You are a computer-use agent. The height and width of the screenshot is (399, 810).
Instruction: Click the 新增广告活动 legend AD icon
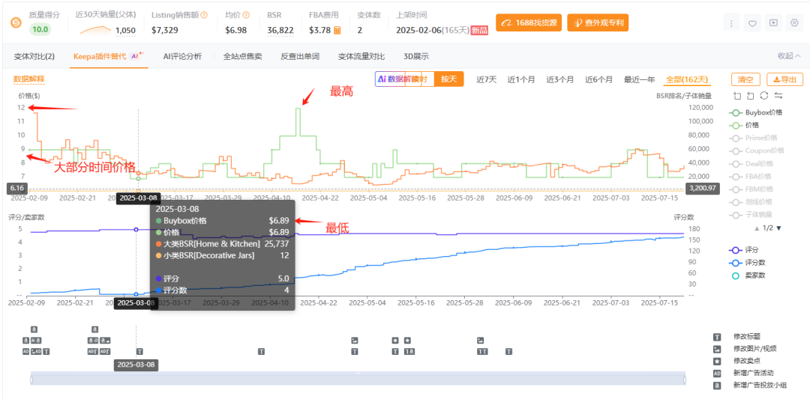coord(717,373)
